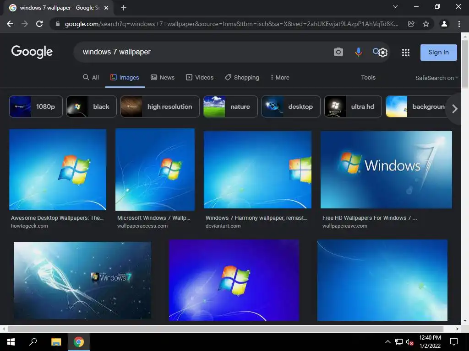This screenshot has width=469, height=351.
Task: Share this page via the share icon
Action: click(411, 24)
